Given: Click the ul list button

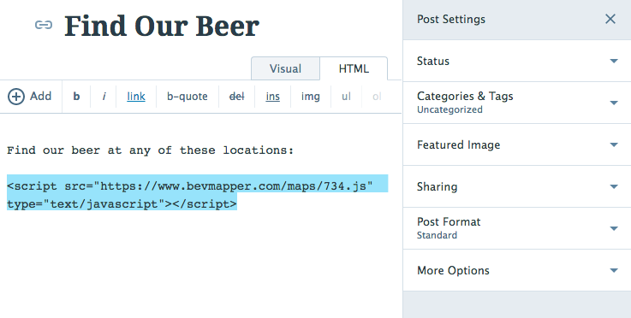Looking at the screenshot, I should [x=346, y=97].
